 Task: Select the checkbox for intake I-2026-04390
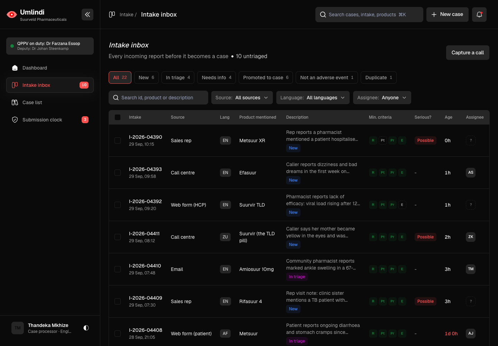(x=118, y=140)
